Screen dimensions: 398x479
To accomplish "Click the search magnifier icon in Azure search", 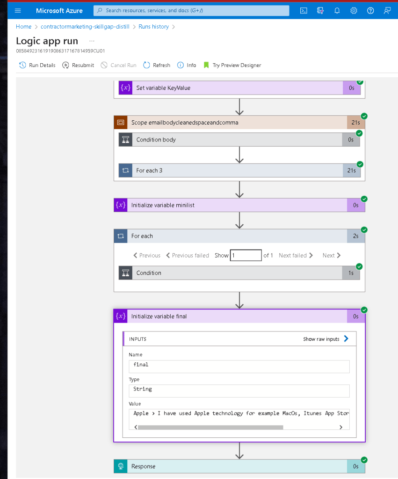I will (100, 10).
